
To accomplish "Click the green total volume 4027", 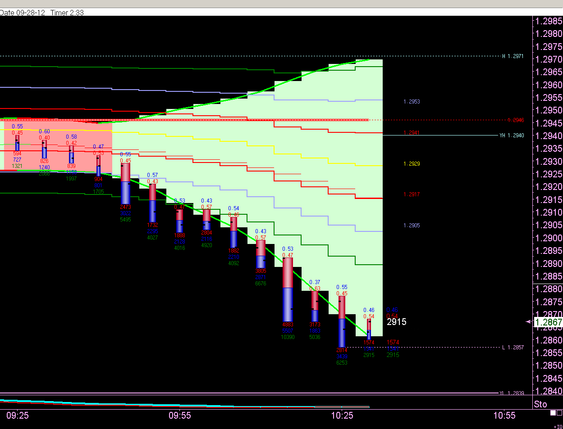I will pos(152,238).
